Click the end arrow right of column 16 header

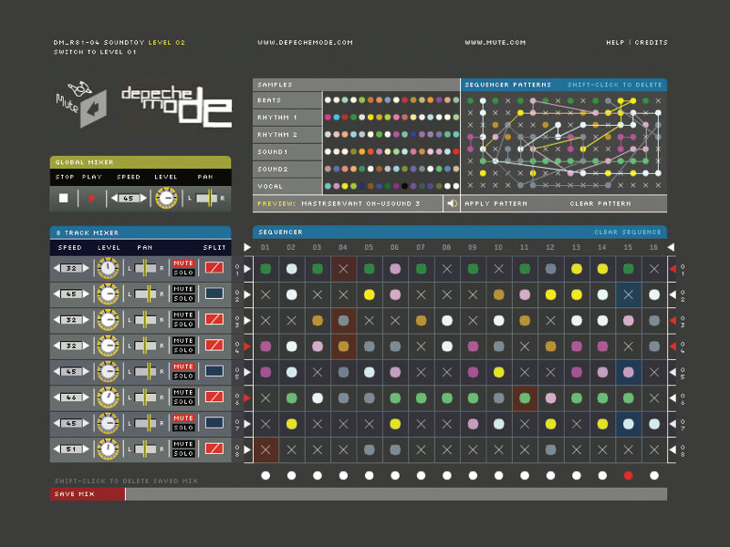(x=671, y=247)
